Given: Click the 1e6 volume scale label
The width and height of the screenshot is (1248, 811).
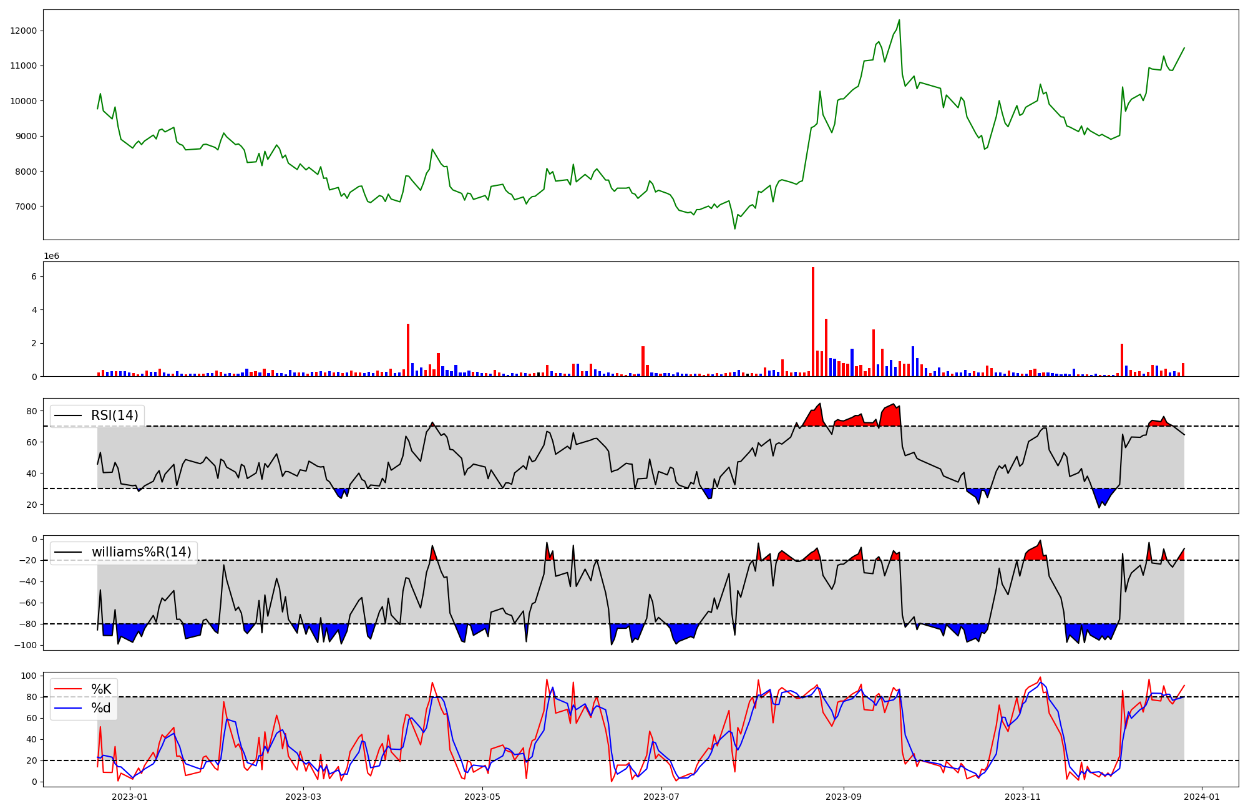Looking at the screenshot, I should 51,256.
